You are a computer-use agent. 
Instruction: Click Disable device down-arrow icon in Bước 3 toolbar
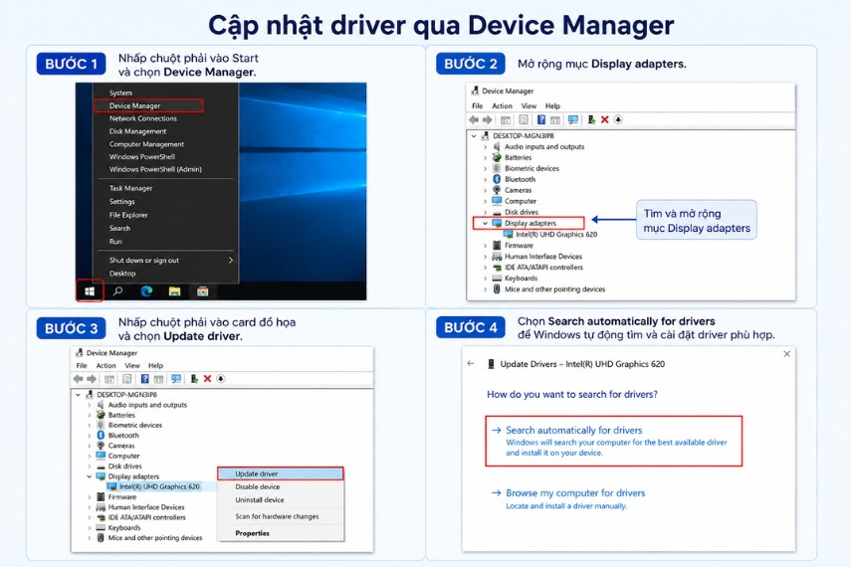(x=221, y=379)
